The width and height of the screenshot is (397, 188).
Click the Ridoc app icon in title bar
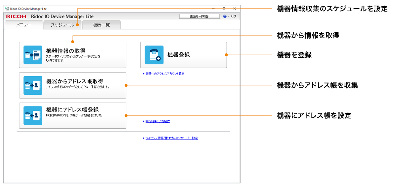(x=7, y=9)
